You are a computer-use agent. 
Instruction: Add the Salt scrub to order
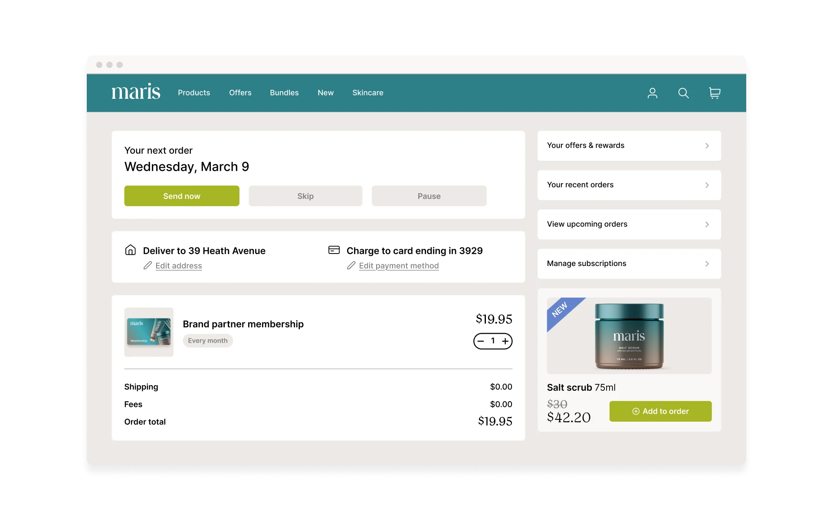pos(660,411)
